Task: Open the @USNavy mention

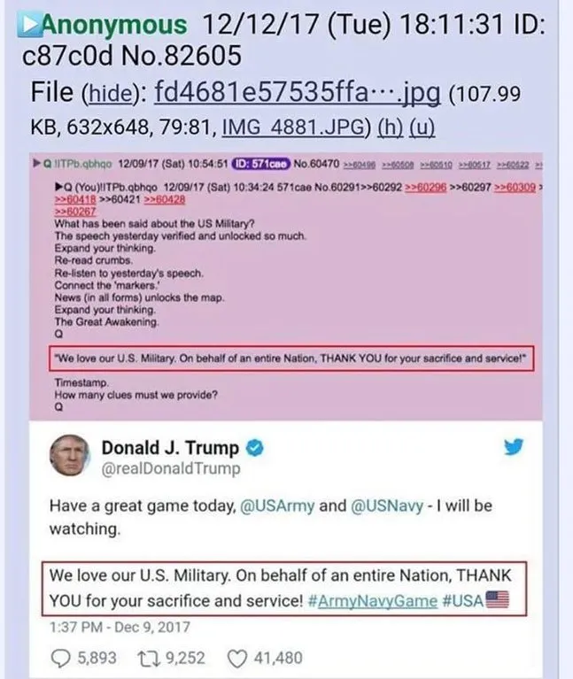Action: click(x=387, y=505)
